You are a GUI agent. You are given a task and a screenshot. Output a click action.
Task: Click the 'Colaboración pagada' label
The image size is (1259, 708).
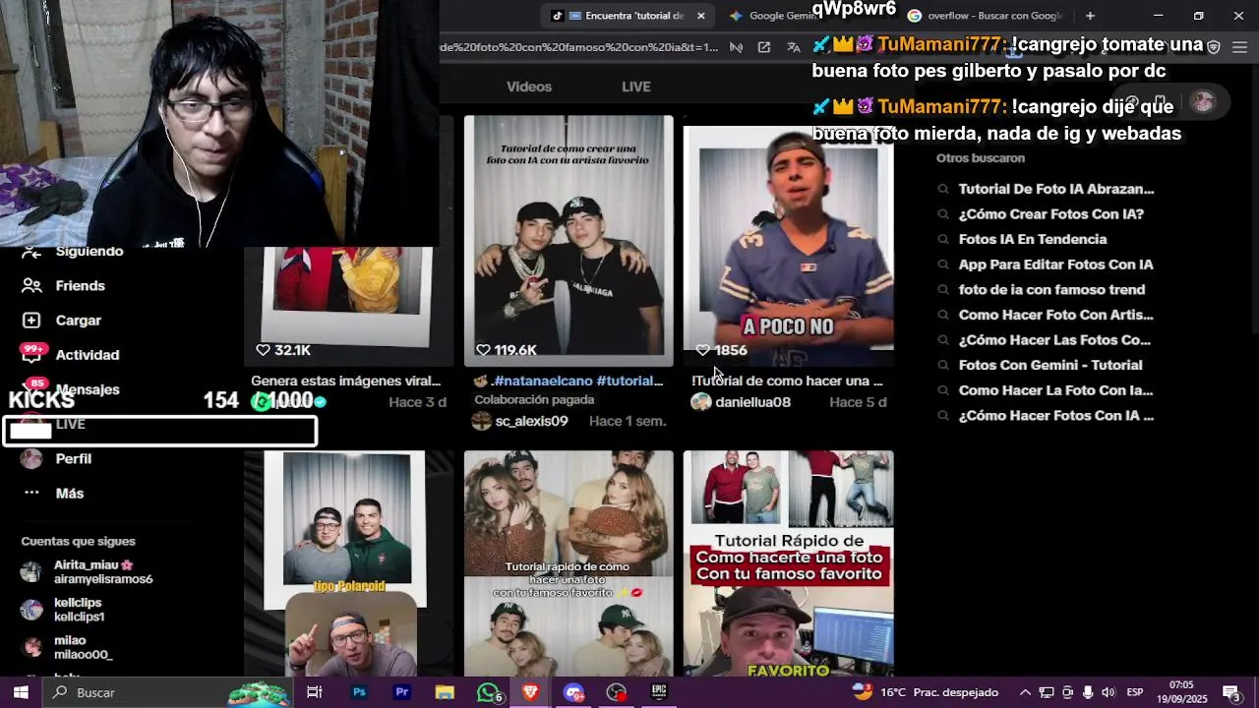[x=534, y=399]
